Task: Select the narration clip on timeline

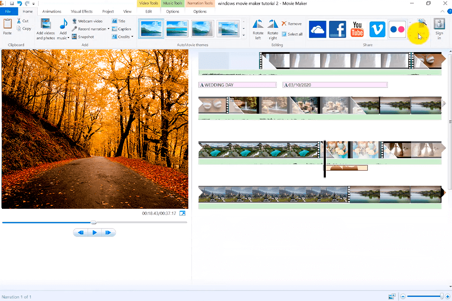Action: (x=347, y=167)
